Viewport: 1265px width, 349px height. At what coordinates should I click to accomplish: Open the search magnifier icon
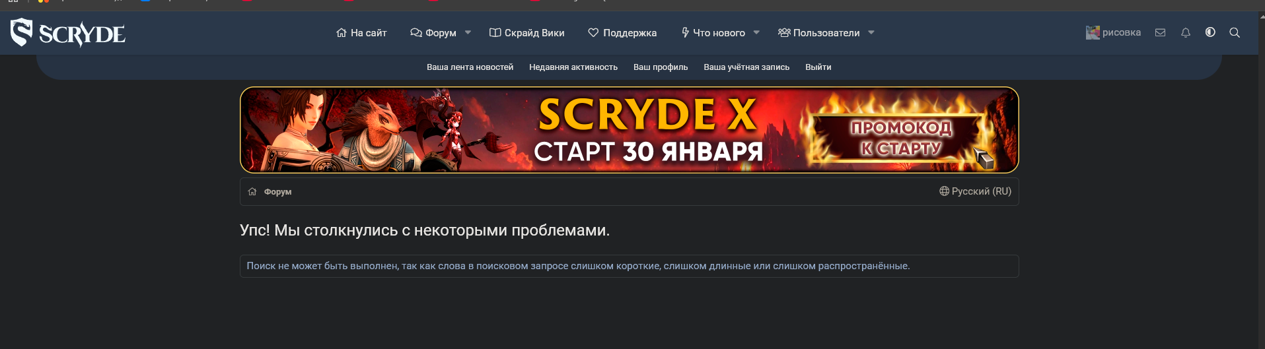tap(1235, 32)
